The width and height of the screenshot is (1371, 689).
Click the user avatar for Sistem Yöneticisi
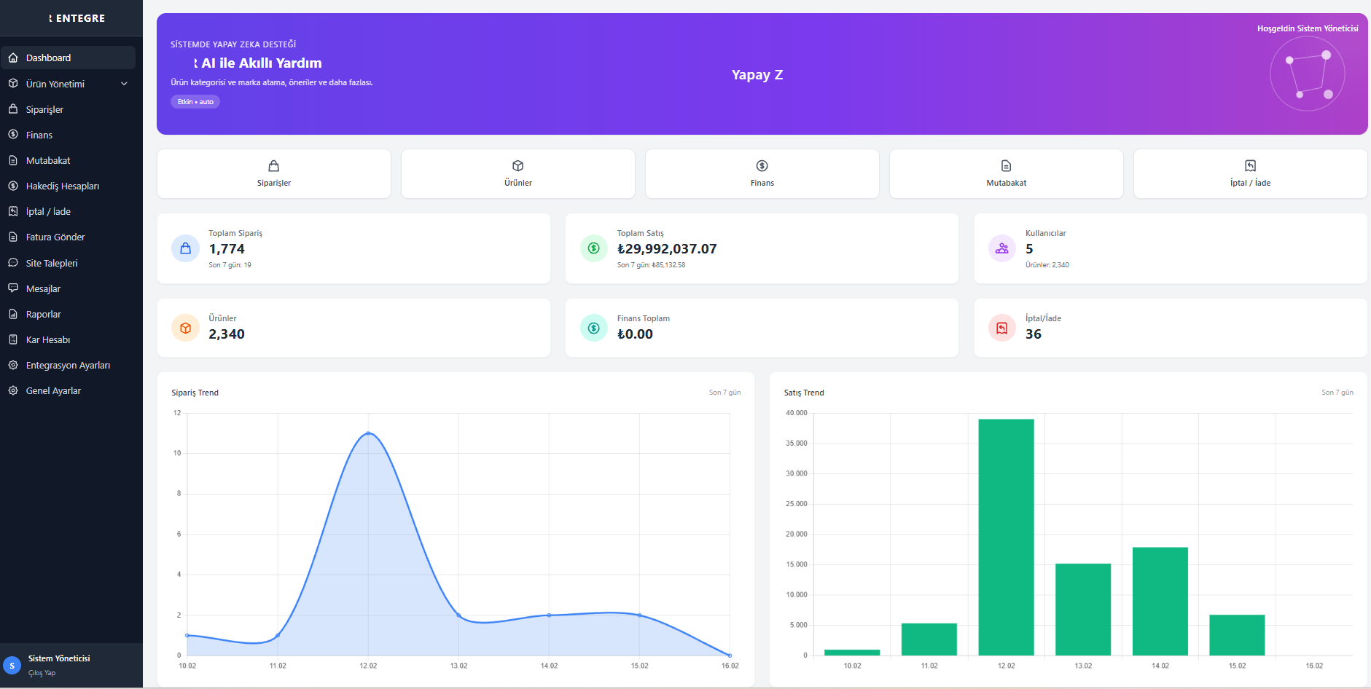12,665
